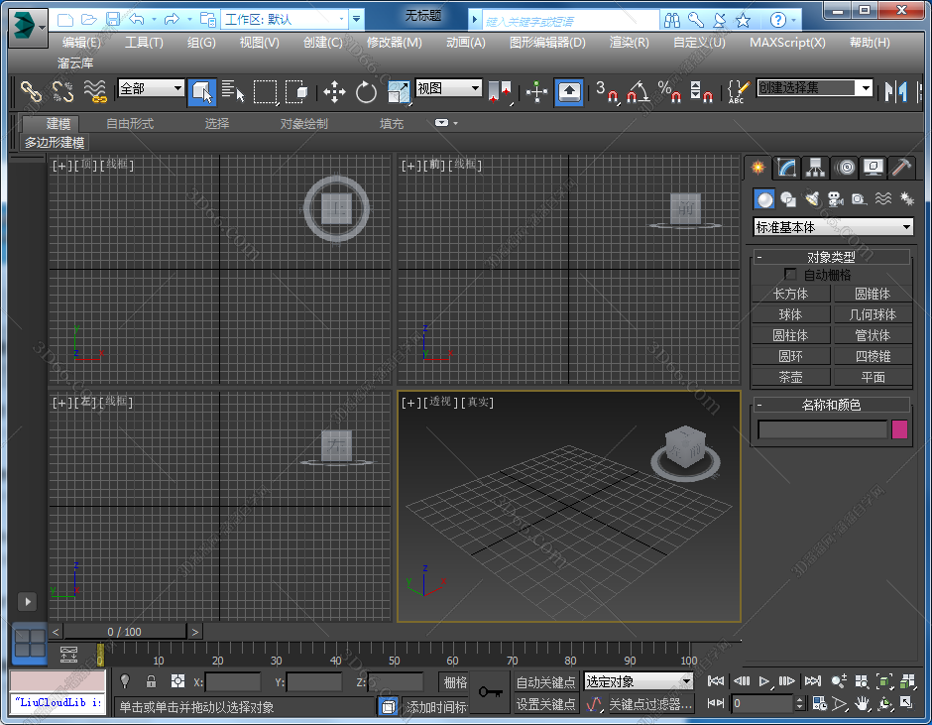The height and width of the screenshot is (725, 932).
Task: Click the 圆柱体 cylinder button
Action: click(790, 335)
